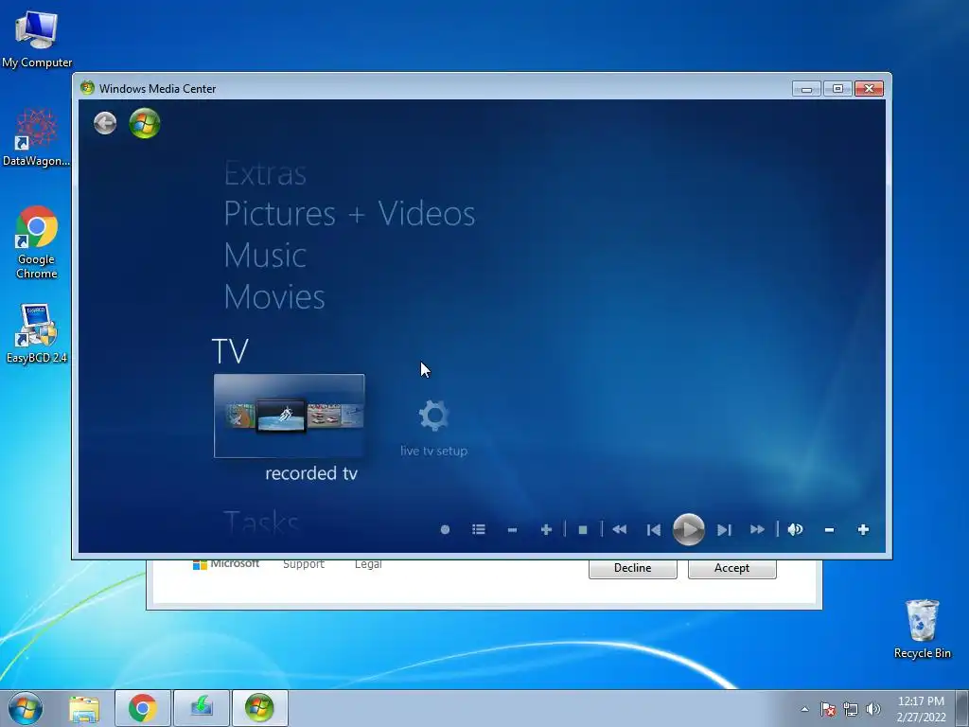The image size is (969, 727).
Task: Show hidden tray icons arrow
Action: (804, 709)
